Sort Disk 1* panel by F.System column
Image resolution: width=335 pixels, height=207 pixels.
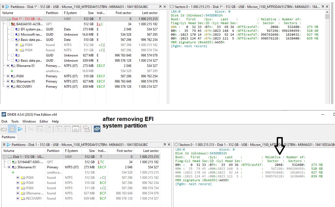click(71, 13)
